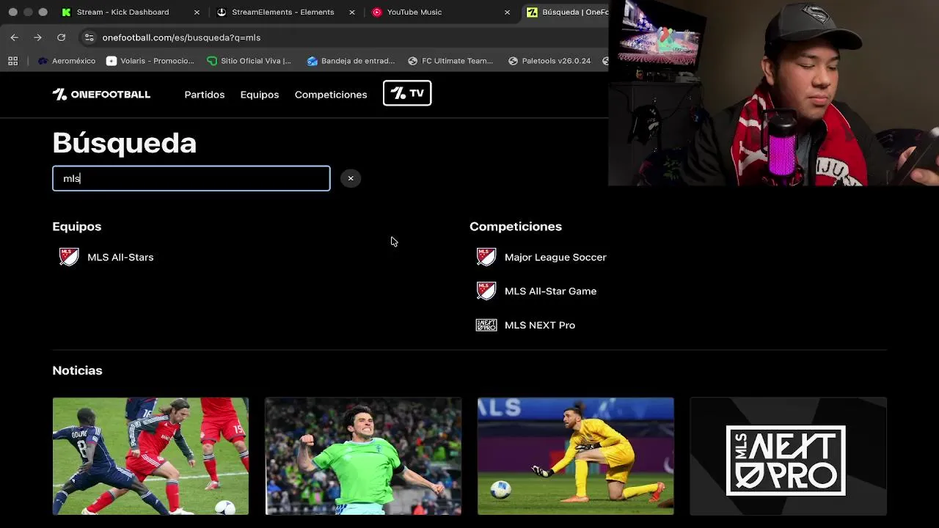Open news thumbnail of player in green jersey

point(363,456)
